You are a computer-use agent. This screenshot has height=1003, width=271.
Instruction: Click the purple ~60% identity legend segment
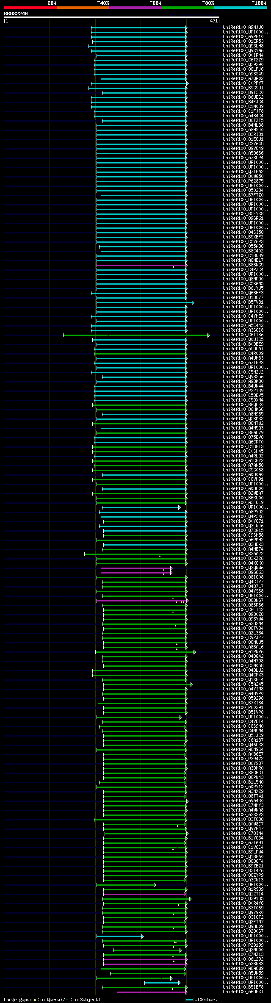135,8
